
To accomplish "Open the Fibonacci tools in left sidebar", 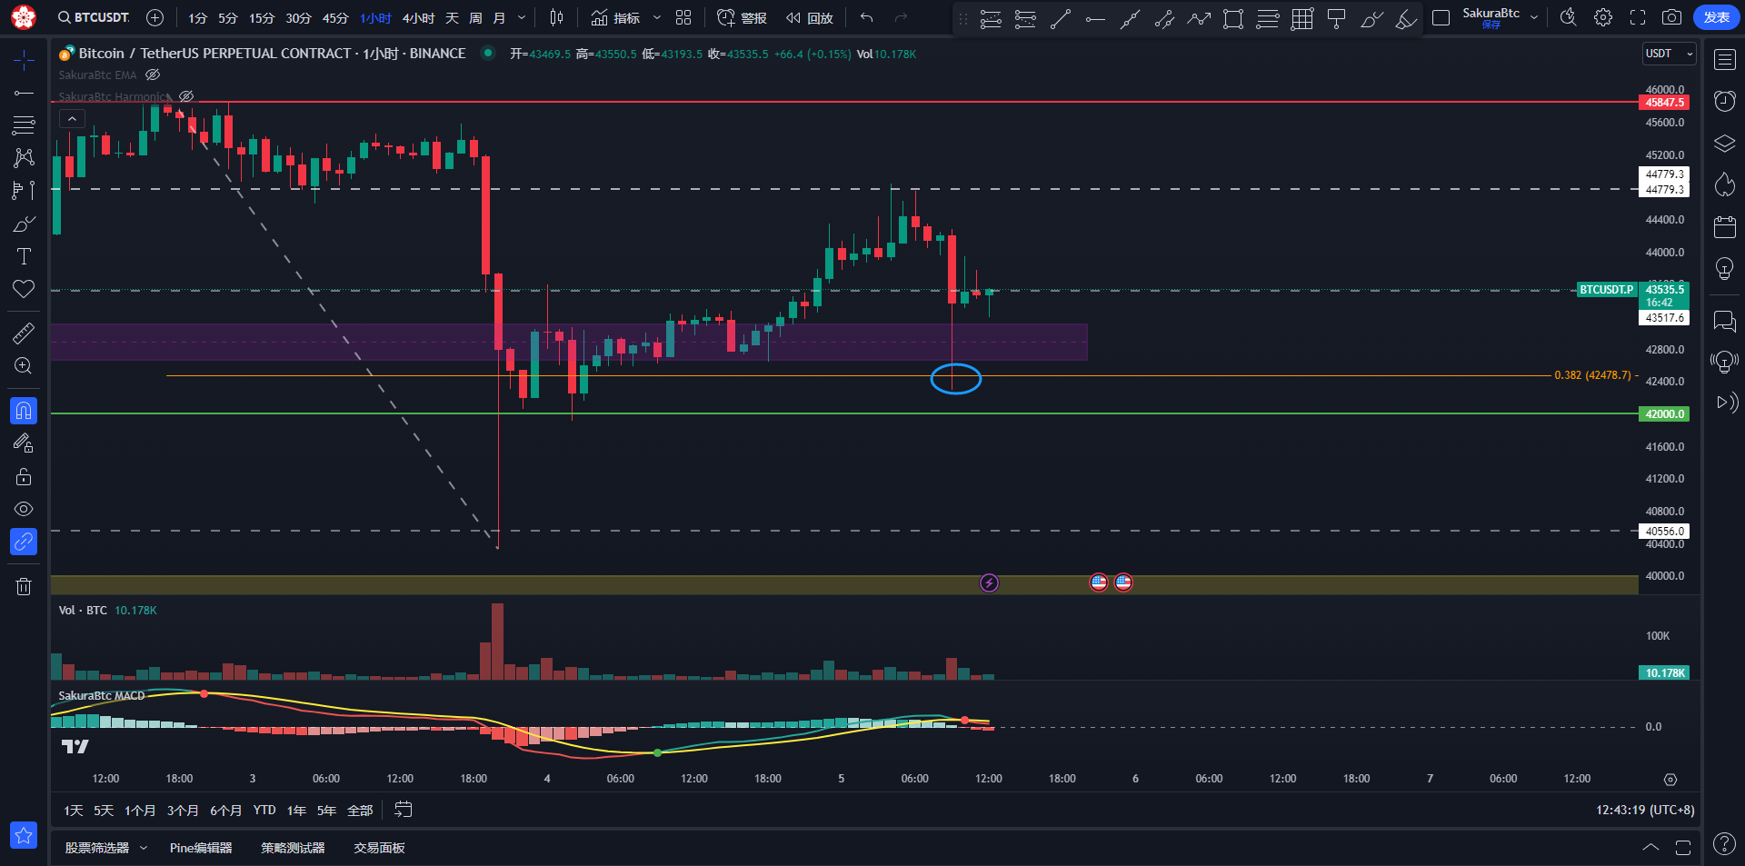I will click(x=24, y=124).
